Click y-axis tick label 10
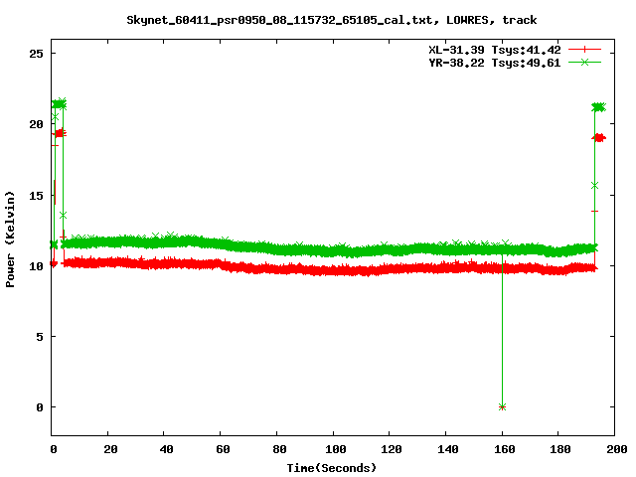This screenshot has height=477, width=636. pos(36,266)
